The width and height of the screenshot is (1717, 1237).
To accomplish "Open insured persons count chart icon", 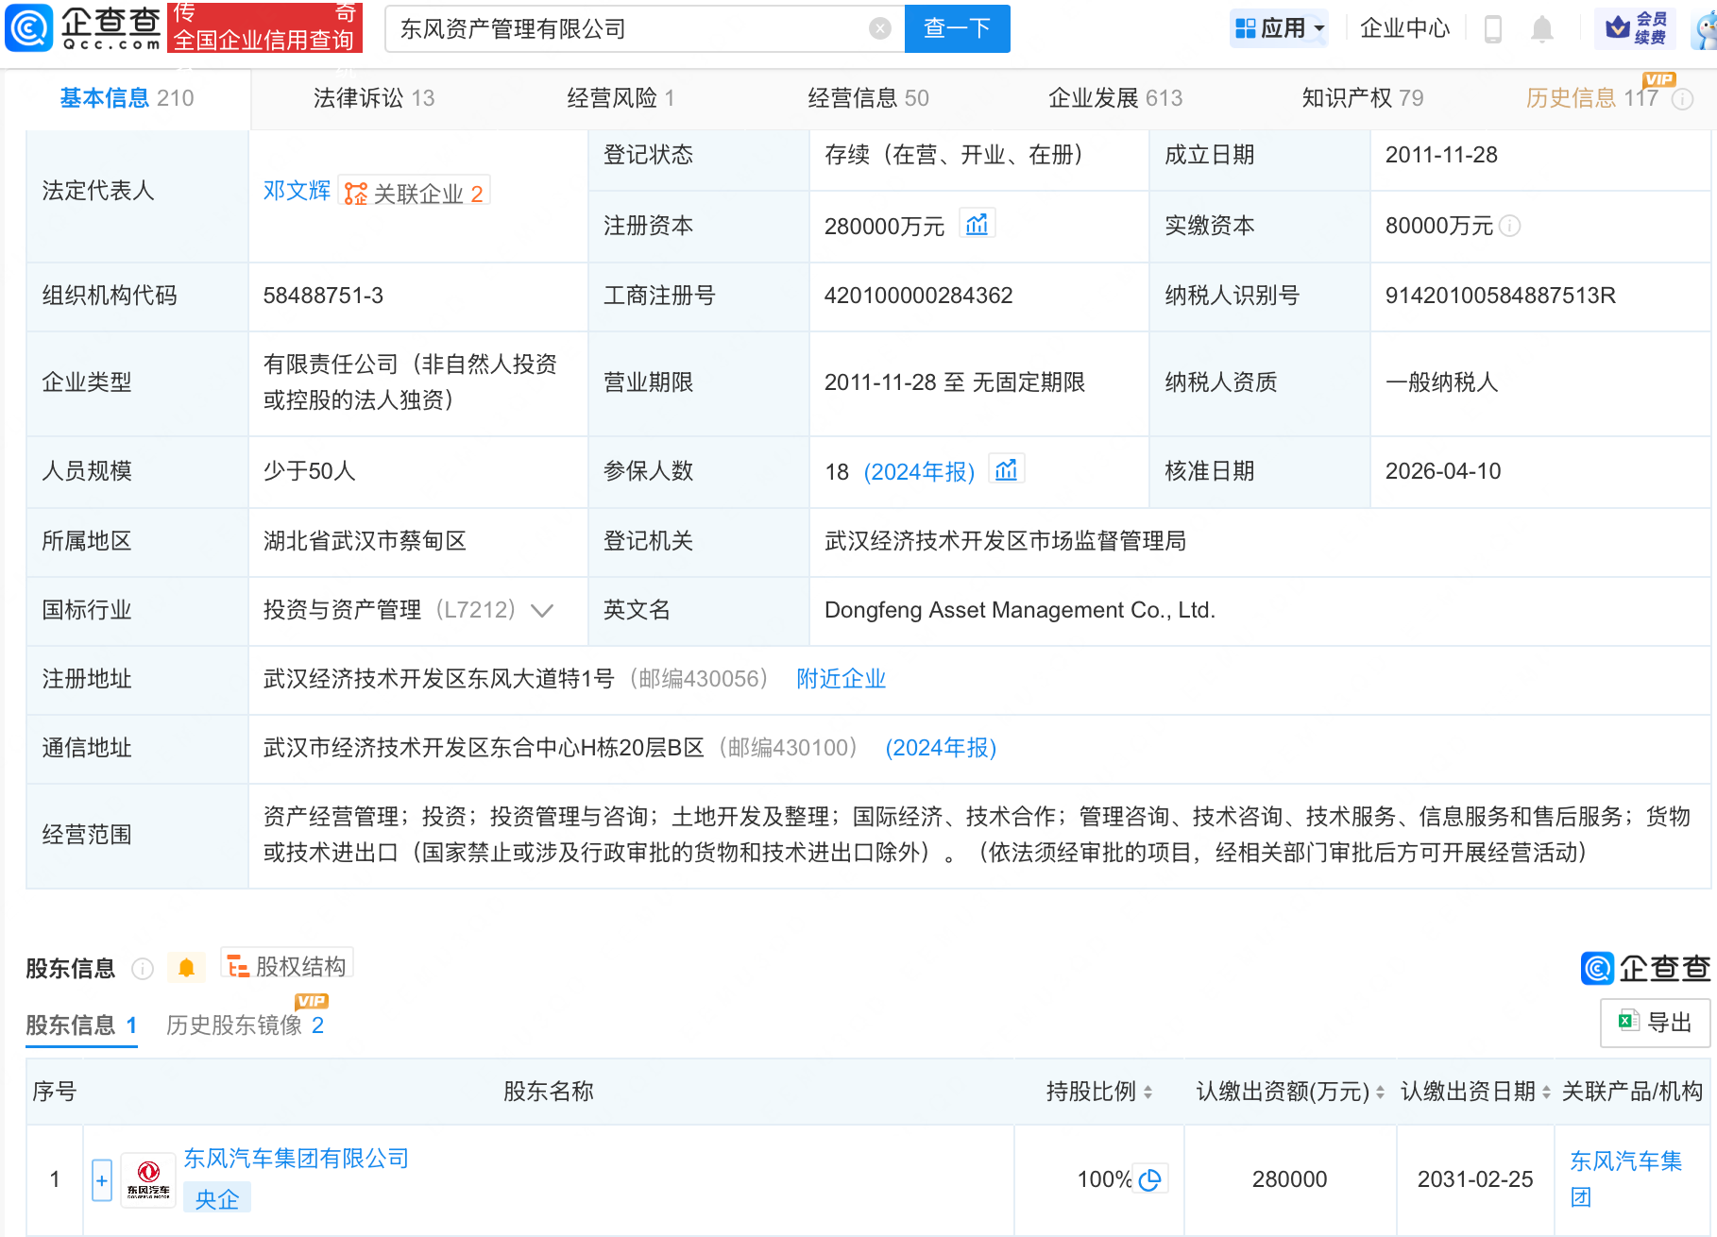I will tap(1006, 470).
